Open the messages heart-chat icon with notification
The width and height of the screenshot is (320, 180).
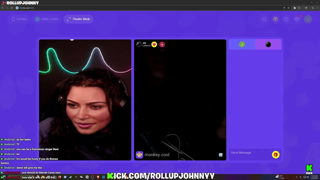[x=297, y=19]
